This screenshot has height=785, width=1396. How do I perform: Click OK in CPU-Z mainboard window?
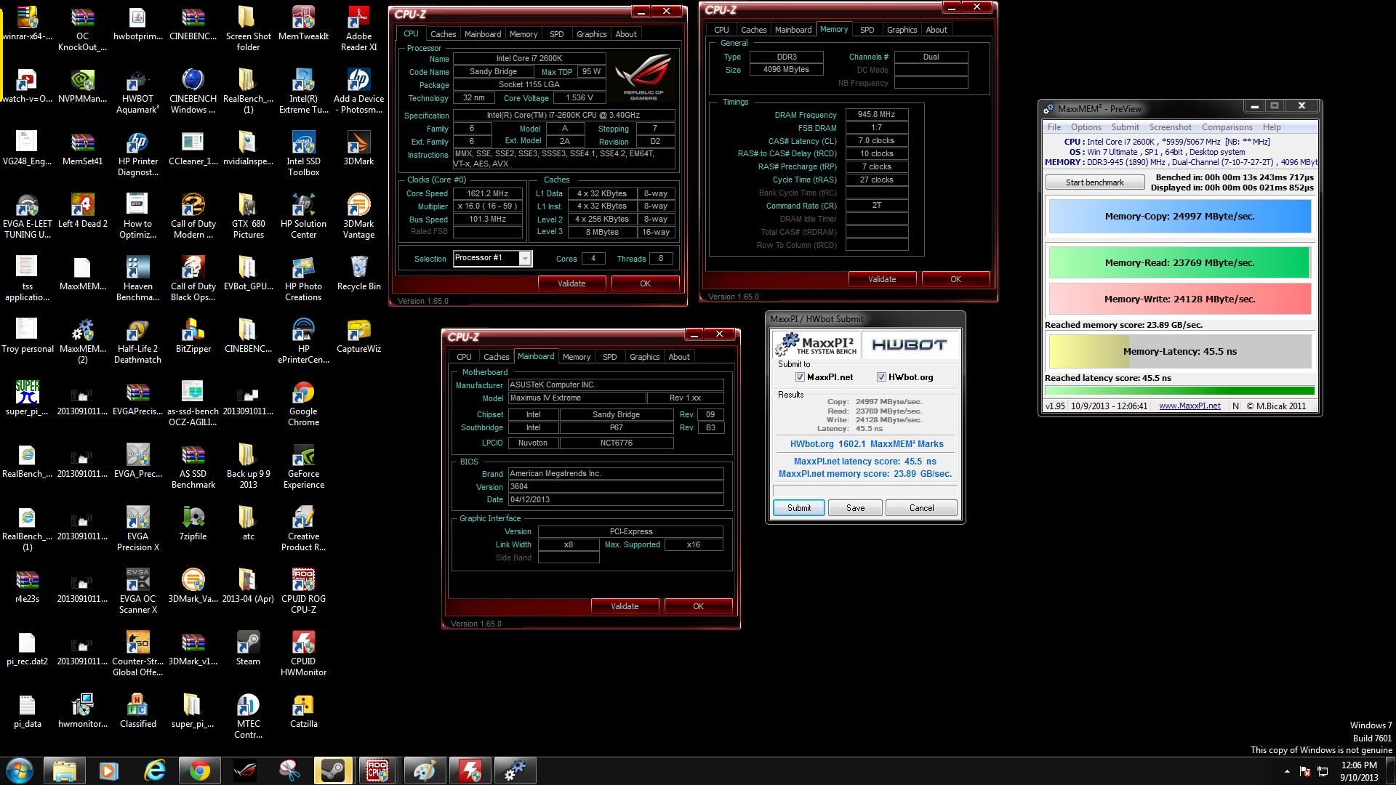pos(698,606)
